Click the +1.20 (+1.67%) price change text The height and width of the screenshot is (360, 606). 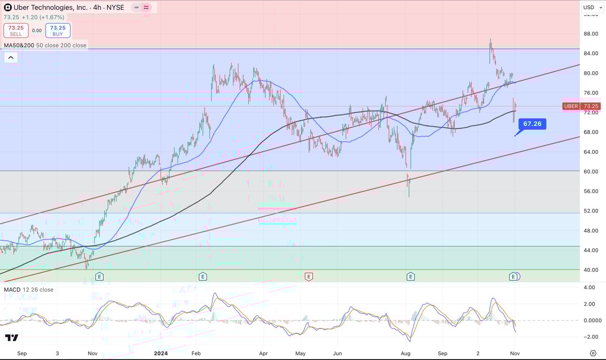tap(43, 17)
